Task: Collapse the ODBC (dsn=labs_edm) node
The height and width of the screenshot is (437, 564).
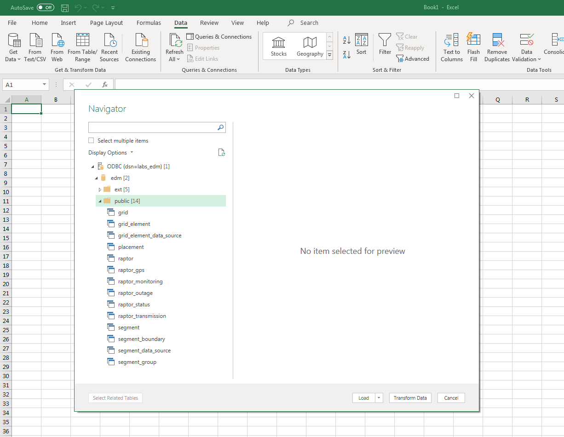Action: [93, 167]
